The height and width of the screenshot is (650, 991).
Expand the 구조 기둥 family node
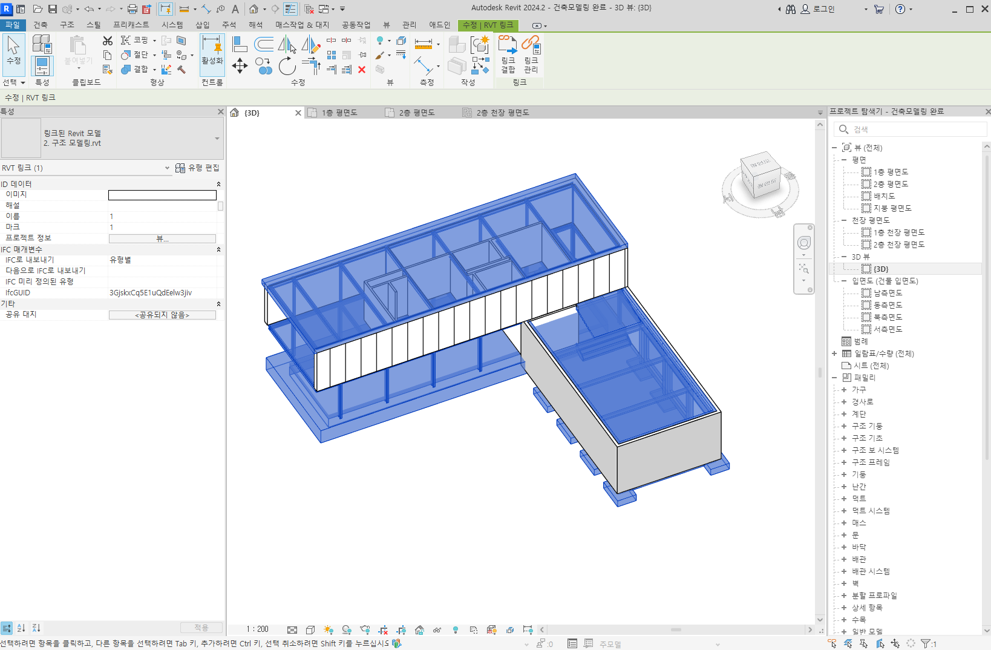tap(844, 426)
